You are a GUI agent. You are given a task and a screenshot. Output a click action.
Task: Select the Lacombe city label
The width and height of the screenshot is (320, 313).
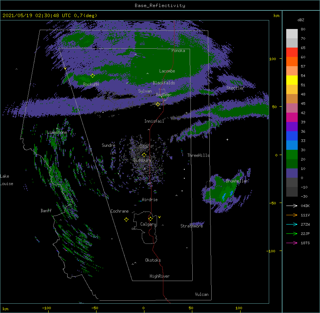167,71
